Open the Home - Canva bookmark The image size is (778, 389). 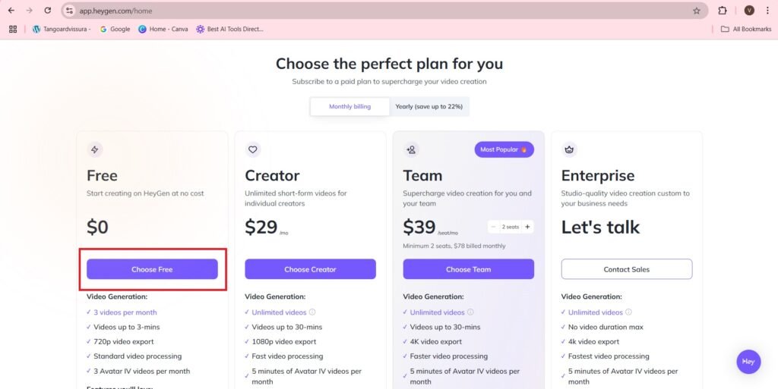(x=163, y=30)
